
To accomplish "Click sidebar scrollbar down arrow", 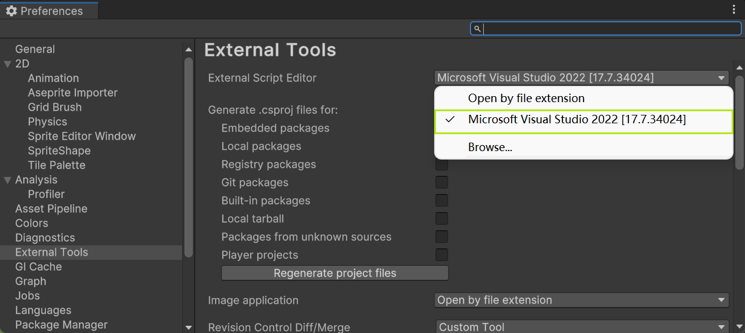I will (189, 327).
